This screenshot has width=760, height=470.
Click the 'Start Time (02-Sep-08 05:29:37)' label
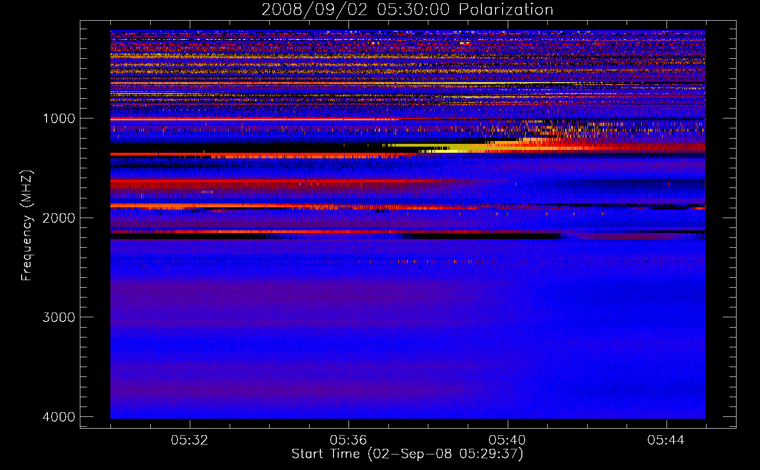point(407,454)
